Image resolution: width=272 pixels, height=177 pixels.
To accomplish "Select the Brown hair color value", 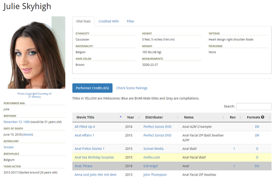I will 80,65.
